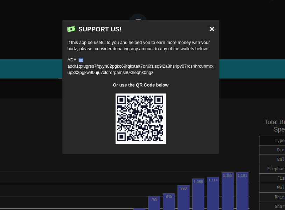Image resolution: width=285 pixels, height=210 pixels.
Task: Click the bar labeled 1,191
Action: pyautogui.click(x=243, y=191)
